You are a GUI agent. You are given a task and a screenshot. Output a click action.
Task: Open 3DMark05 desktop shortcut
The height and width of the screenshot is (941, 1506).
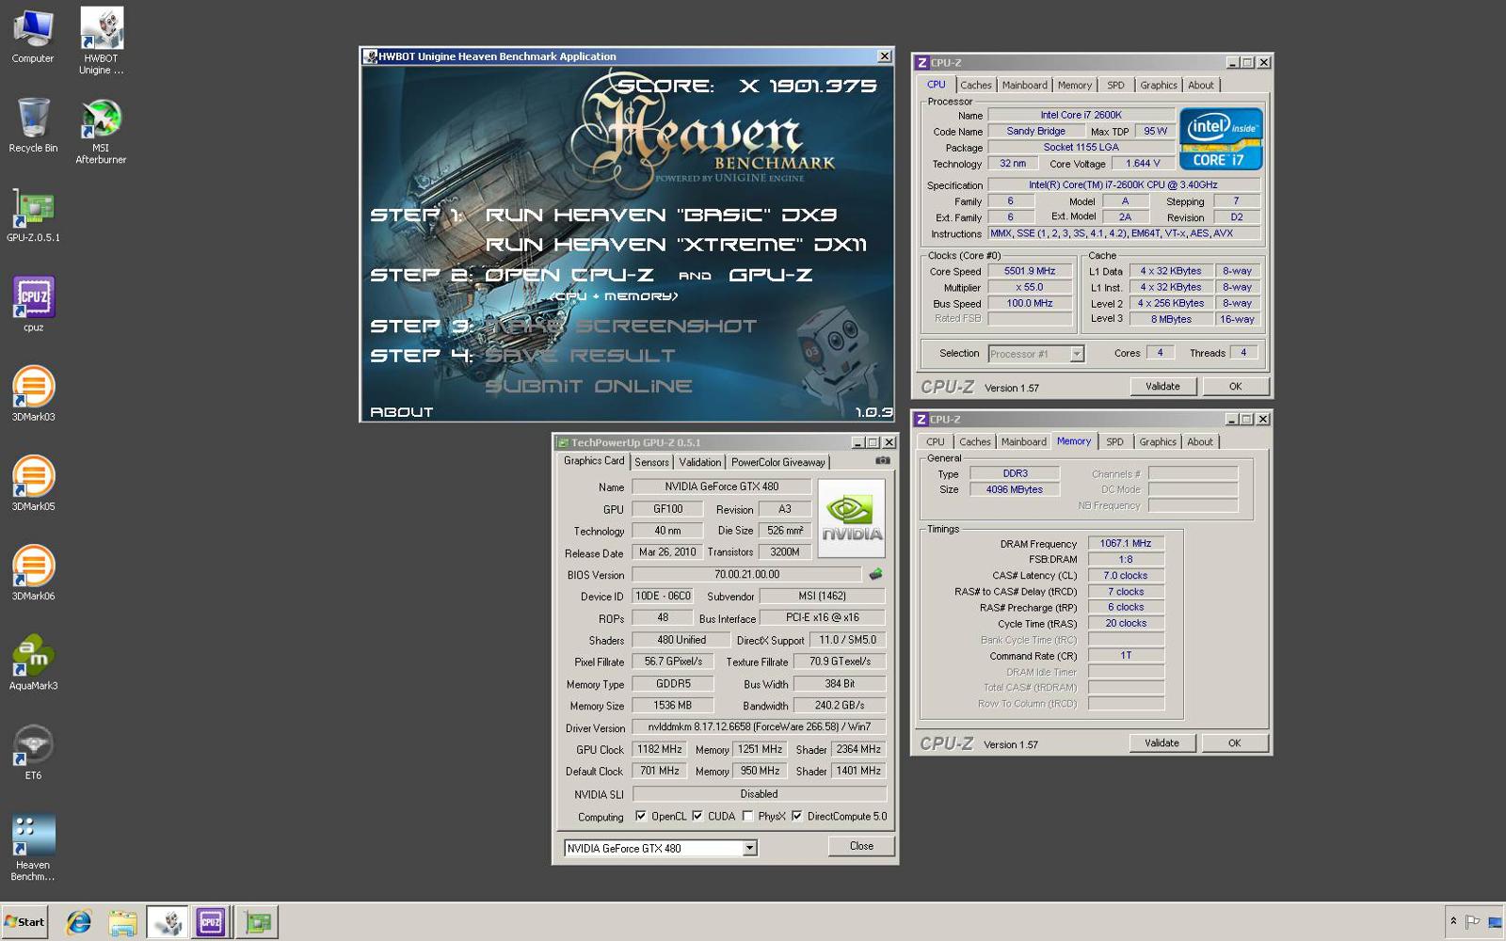point(33,483)
